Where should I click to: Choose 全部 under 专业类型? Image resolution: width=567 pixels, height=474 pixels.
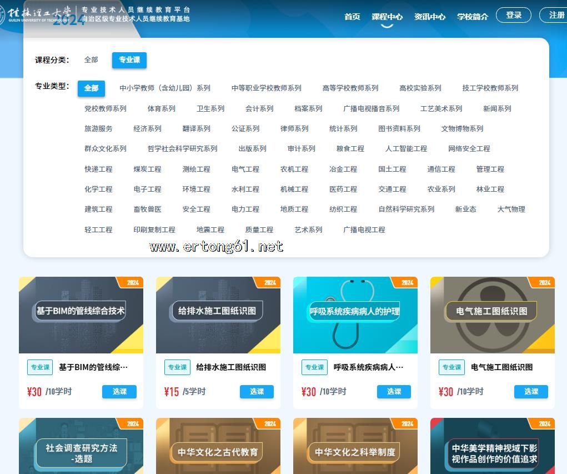coord(91,88)
